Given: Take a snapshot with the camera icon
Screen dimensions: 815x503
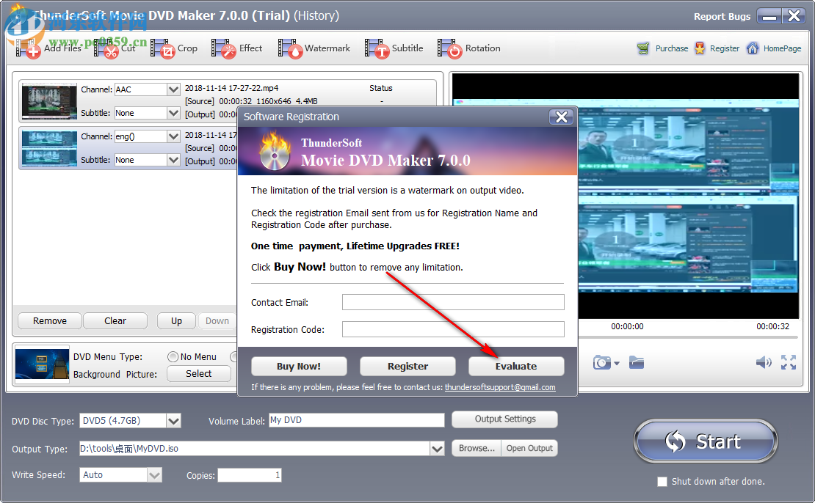Looking at the screenshot, I should 600,362.
